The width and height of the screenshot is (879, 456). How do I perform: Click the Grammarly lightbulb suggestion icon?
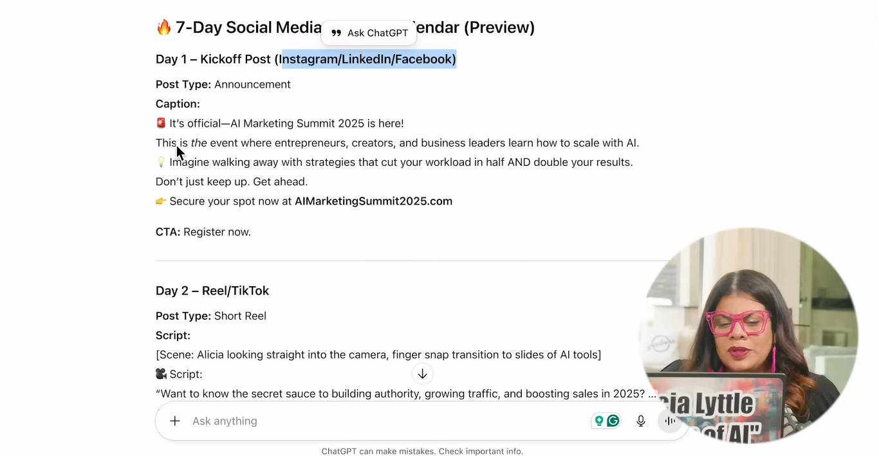coord(599,421)
